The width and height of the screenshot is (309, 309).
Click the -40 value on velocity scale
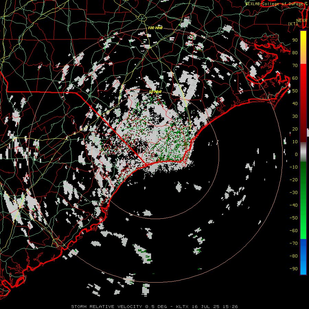[x=294, y=205]
